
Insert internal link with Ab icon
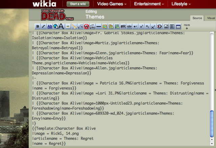click(50, 26)
